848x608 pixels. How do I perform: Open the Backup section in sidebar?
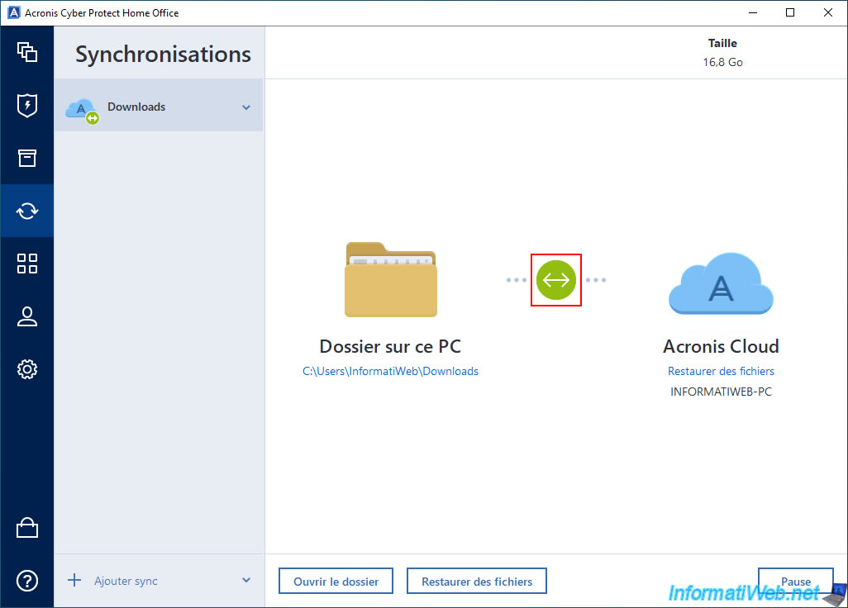pos(27,52)
